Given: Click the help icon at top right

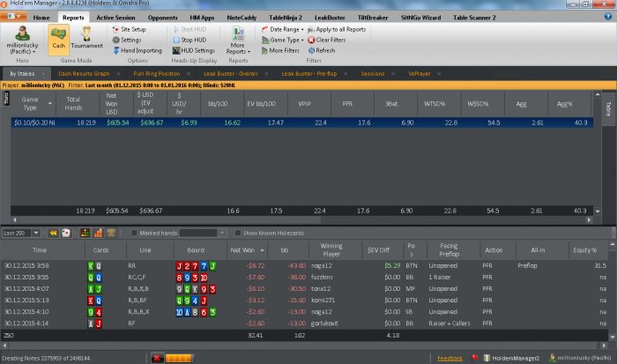Looking at the screenshot, I should [x=608, y=17].
